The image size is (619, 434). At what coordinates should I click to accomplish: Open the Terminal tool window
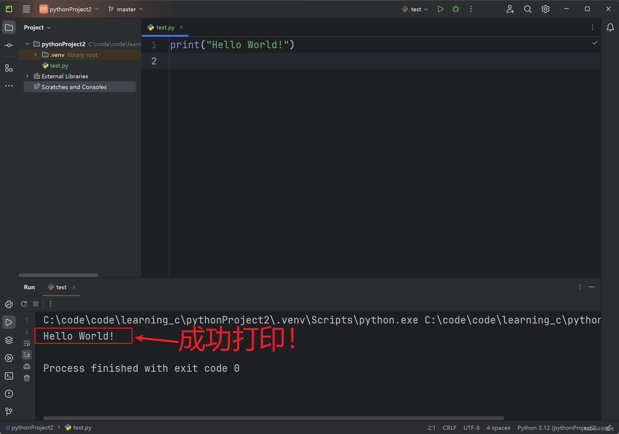coord(9,376)
